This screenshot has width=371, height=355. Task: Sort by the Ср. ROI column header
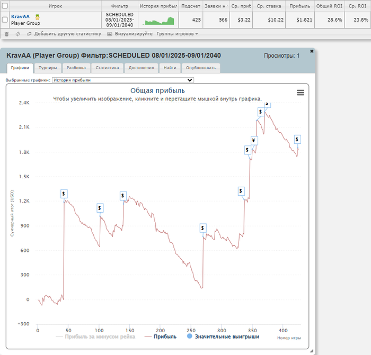tap(358, 6)
